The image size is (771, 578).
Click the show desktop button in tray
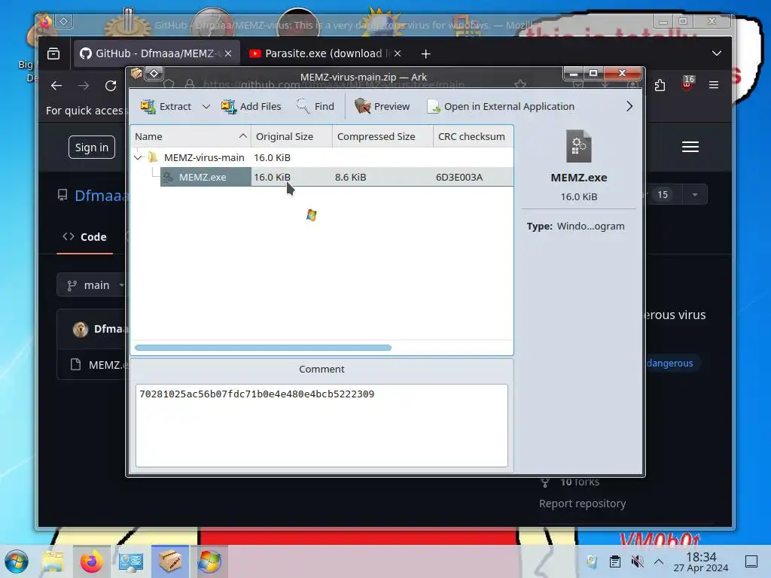click(751, 561)
